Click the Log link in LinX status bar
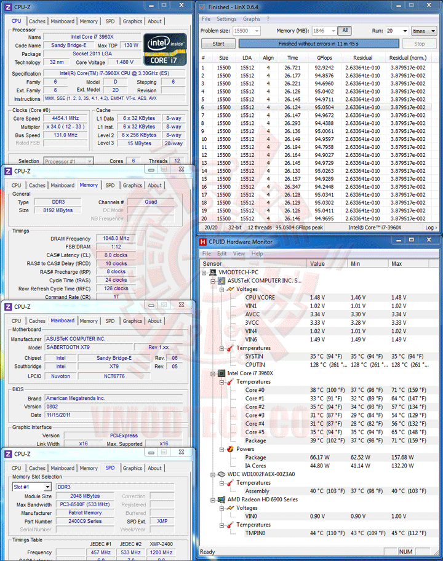443x561 pixels. pyautogui.click(x=431, y=228)
